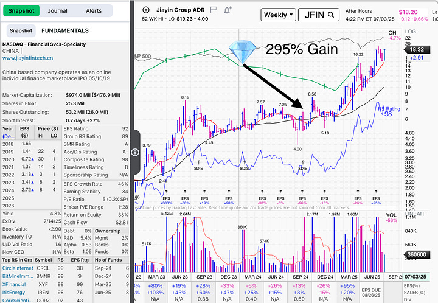Click the 07/03/25 date label
Viewport: 438px width, 303px height.
(415, 277)
